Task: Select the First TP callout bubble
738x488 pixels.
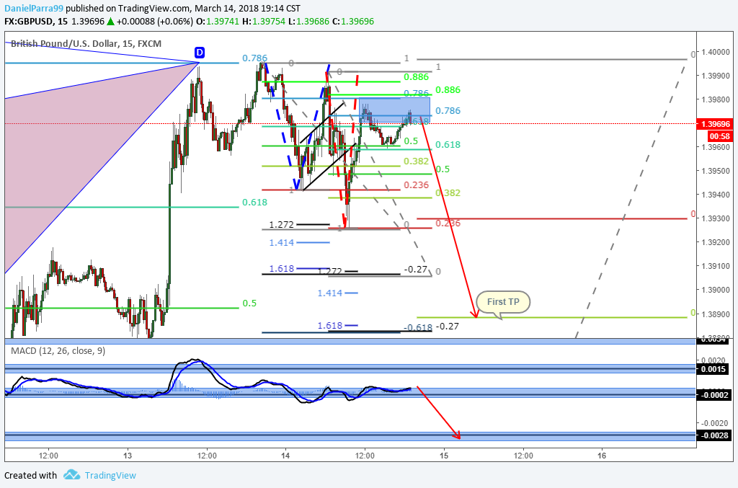Action: pyautogui.click(x=503, y=302)
